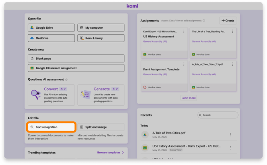Screen dimensions: 267x165
Task: Open A Tale of Two Cities.pdf recent file
Action: (x=188, y=134)
